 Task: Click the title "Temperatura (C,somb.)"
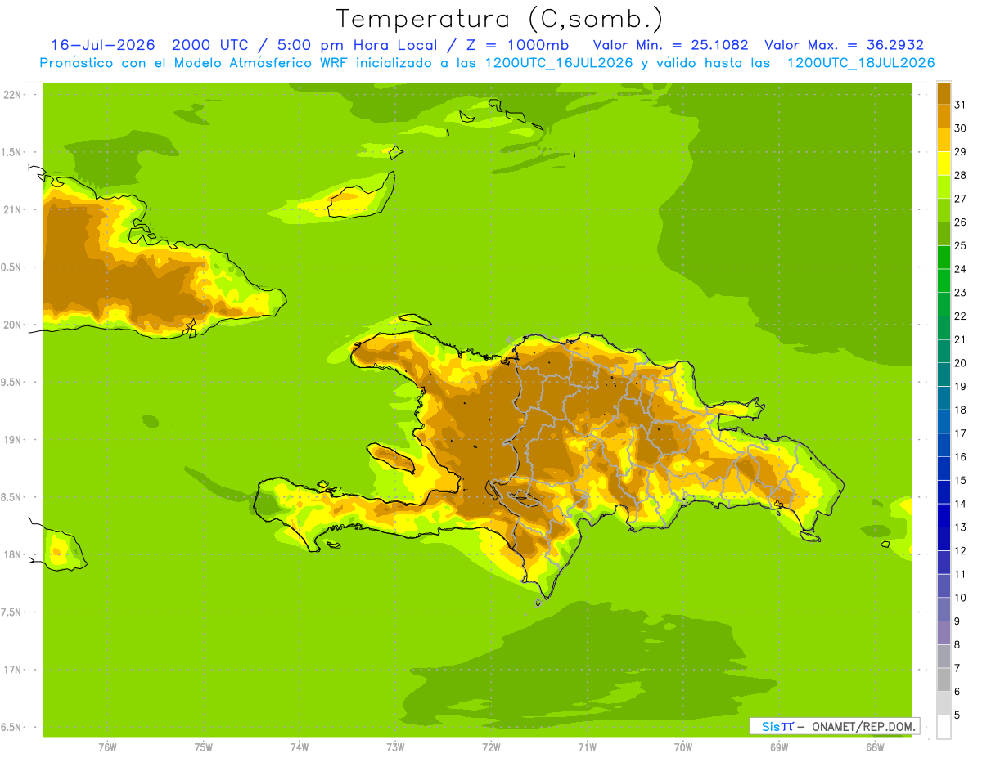(x=500, y=19)
